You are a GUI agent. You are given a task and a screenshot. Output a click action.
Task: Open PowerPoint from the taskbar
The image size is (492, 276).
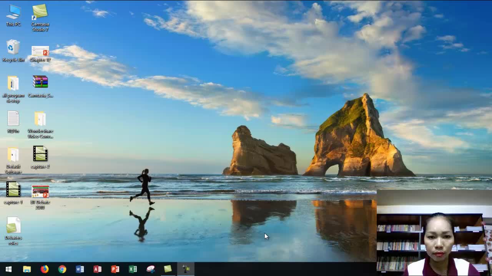coord(115,269)
